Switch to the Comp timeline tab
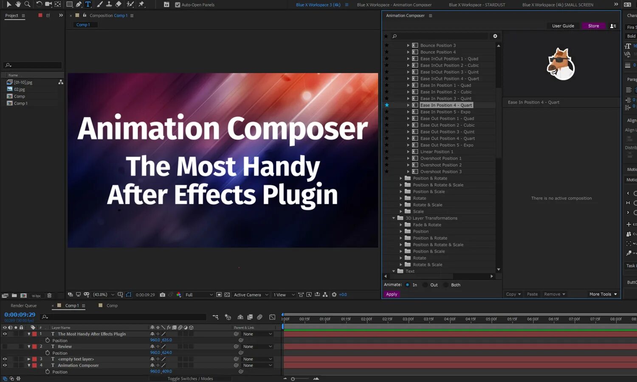The width and height of the screenshot is (637, 382). pos(112,306)
